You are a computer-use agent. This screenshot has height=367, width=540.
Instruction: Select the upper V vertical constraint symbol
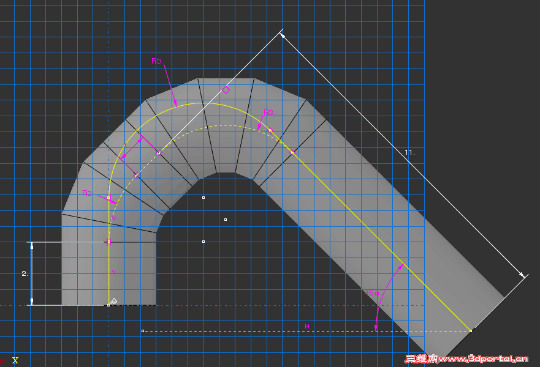click(113, 218)
